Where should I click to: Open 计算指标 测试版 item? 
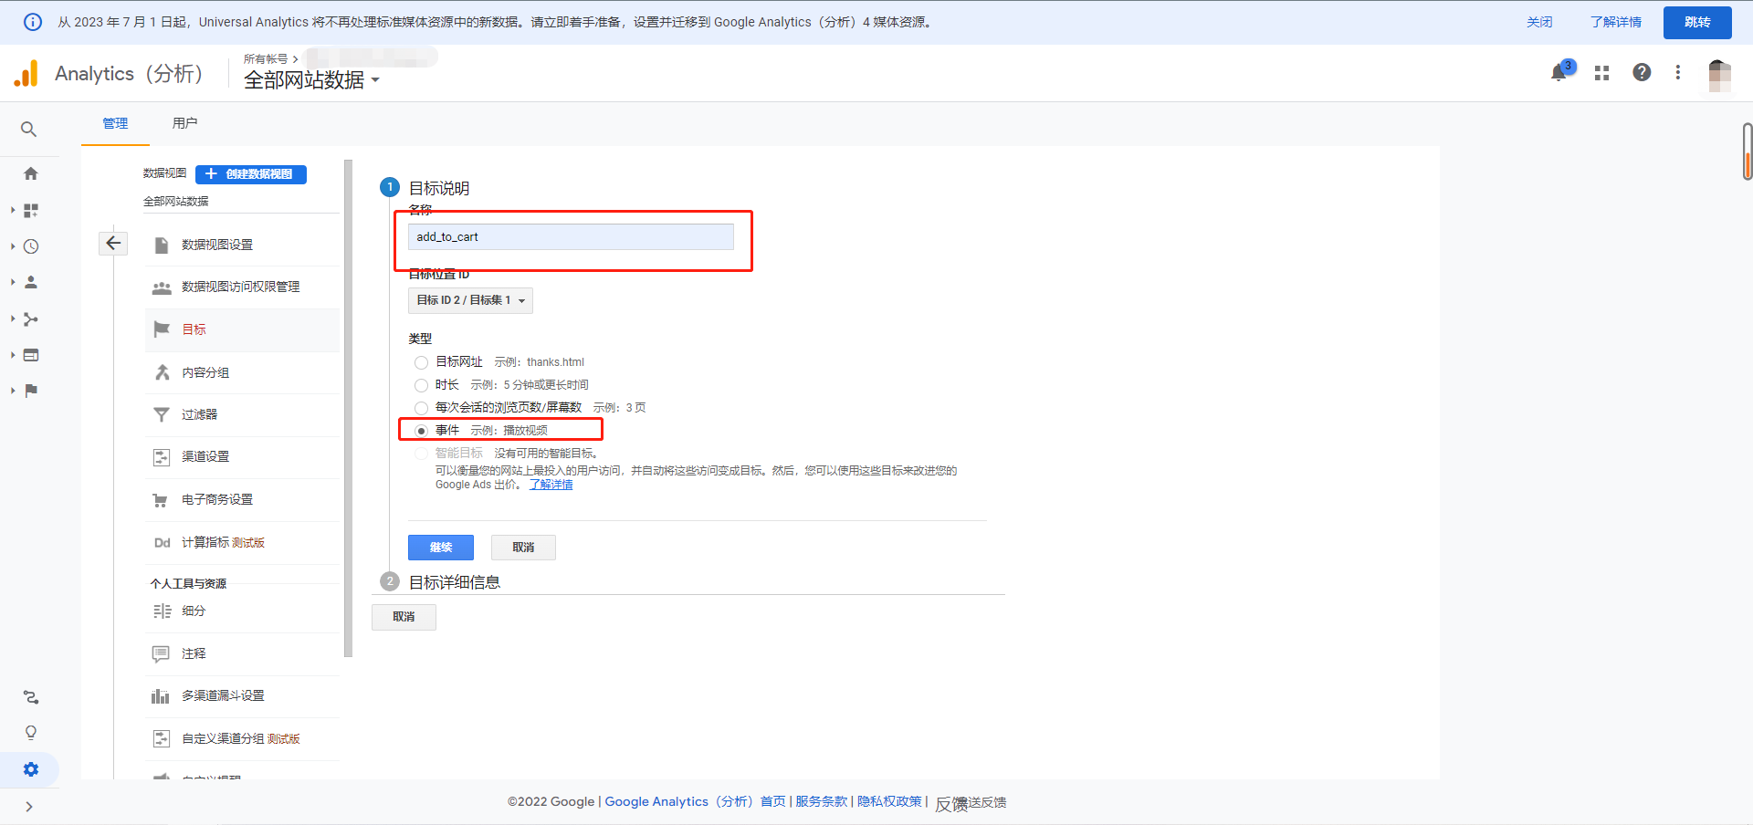point(223,542)
